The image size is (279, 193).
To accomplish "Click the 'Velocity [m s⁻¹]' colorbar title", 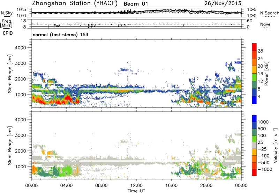I will (276, 145).
